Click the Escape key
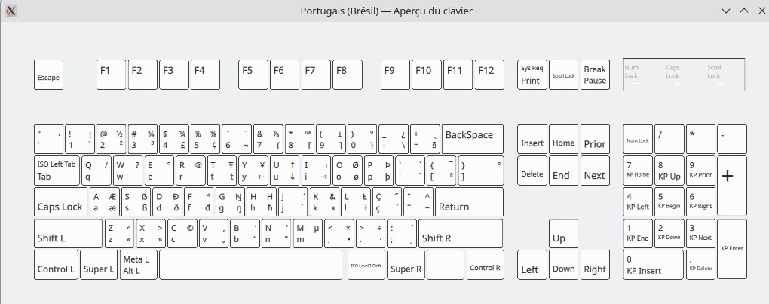Image resolution: width=769 pixels, height=304 pixels. coord(49,75)
